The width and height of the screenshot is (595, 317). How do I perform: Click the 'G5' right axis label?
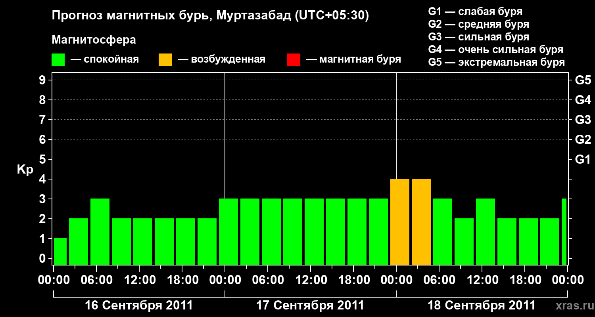pos(583,80)
